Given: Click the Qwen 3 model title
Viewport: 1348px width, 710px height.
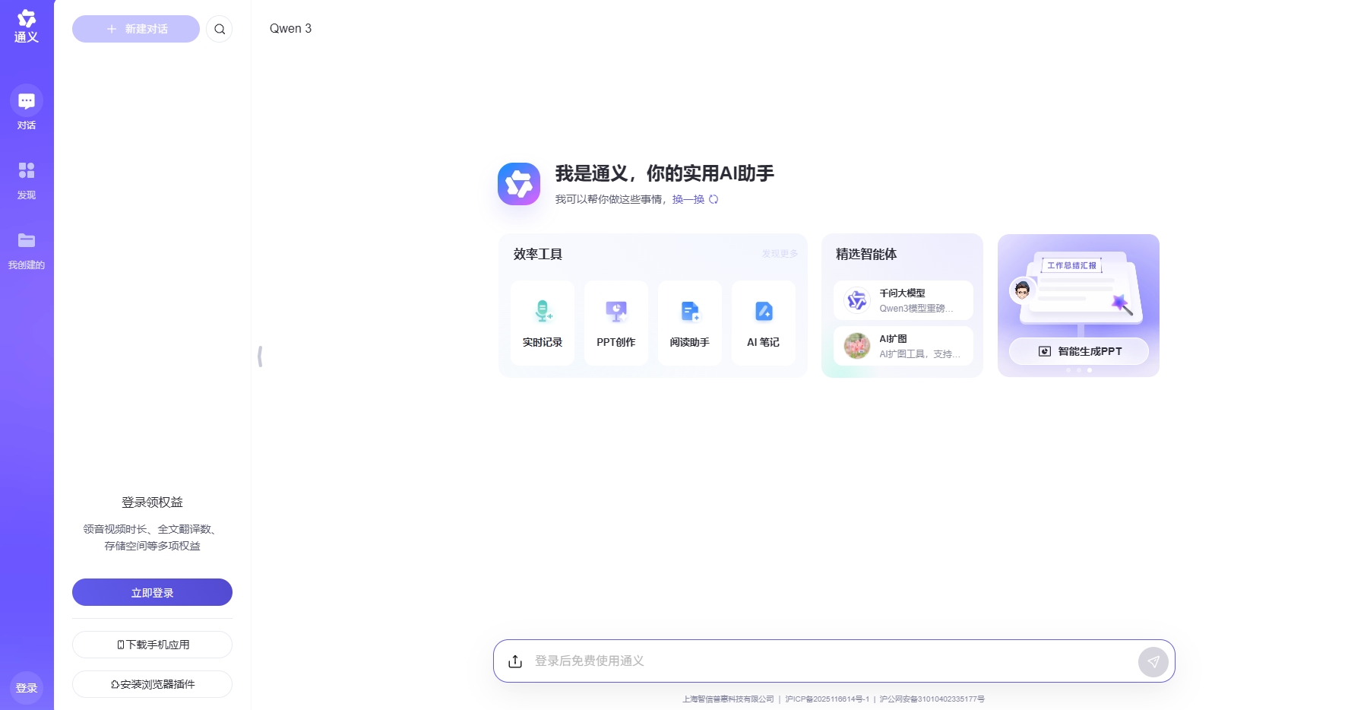Looking at the screenshot, I should point(290,28).
